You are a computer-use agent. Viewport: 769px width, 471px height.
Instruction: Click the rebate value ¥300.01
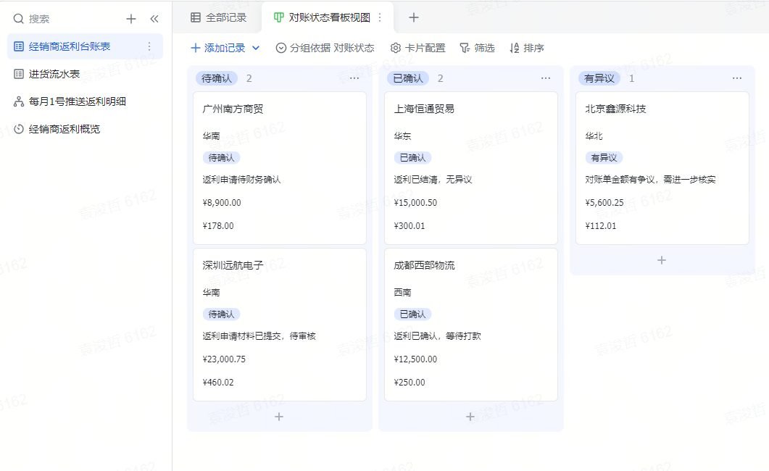[x=410, y=226]
